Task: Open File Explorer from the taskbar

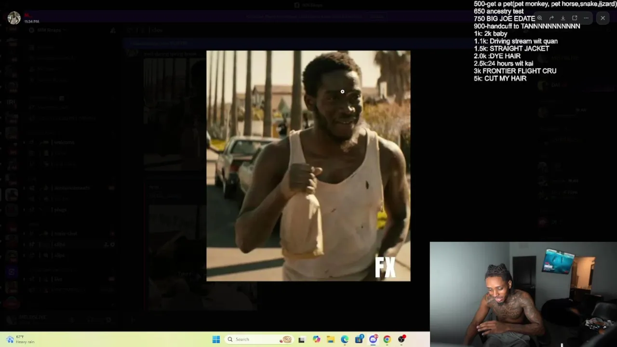Action: click(x=331, y=339)
